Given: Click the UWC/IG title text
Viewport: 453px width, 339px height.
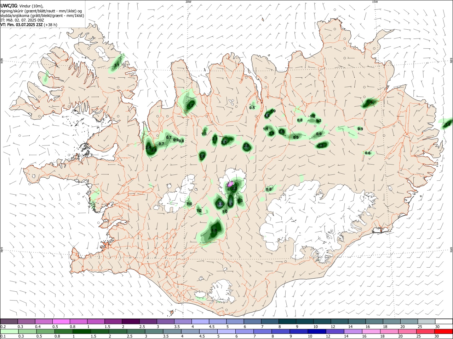Looking at the screenshot, I should (x=8, y=6).
